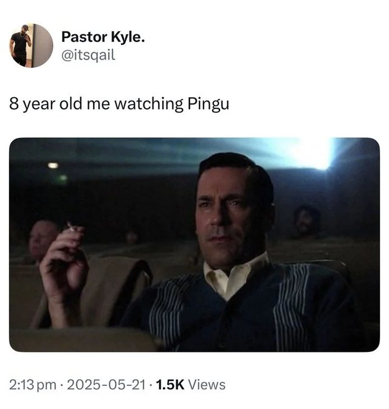The image size is (389, 409).
Task: Click the 2025-05-21 date
Action: pyautogui.click(x=106, y=385)
